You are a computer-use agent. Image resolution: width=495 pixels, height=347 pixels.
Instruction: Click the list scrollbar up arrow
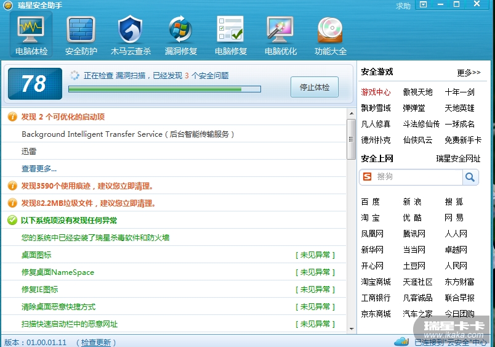click(x=352, y=113)
